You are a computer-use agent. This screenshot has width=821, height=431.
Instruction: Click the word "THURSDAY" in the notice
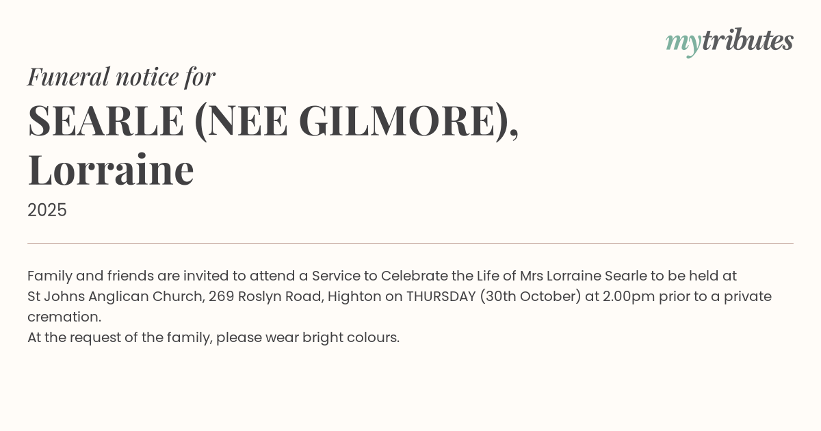[441, 296]
